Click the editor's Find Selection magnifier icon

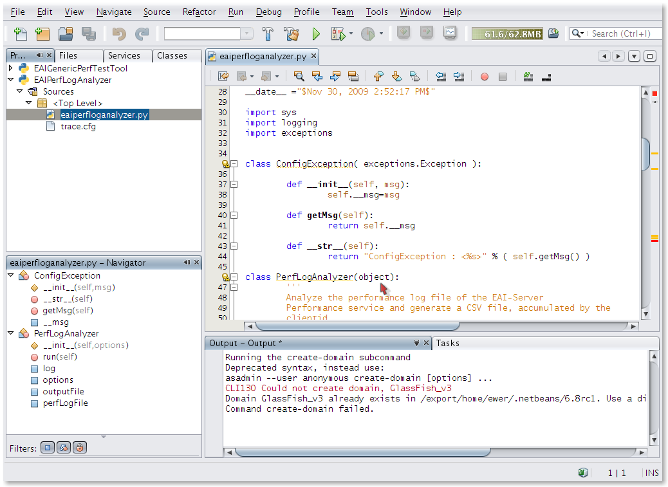click(299, 77)
